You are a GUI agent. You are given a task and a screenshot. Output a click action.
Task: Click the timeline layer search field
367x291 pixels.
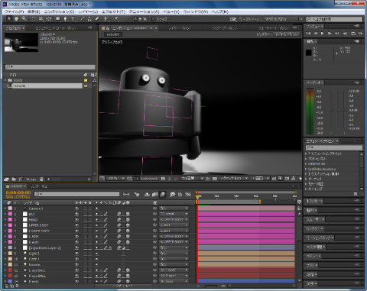click(x=76, y=194)
